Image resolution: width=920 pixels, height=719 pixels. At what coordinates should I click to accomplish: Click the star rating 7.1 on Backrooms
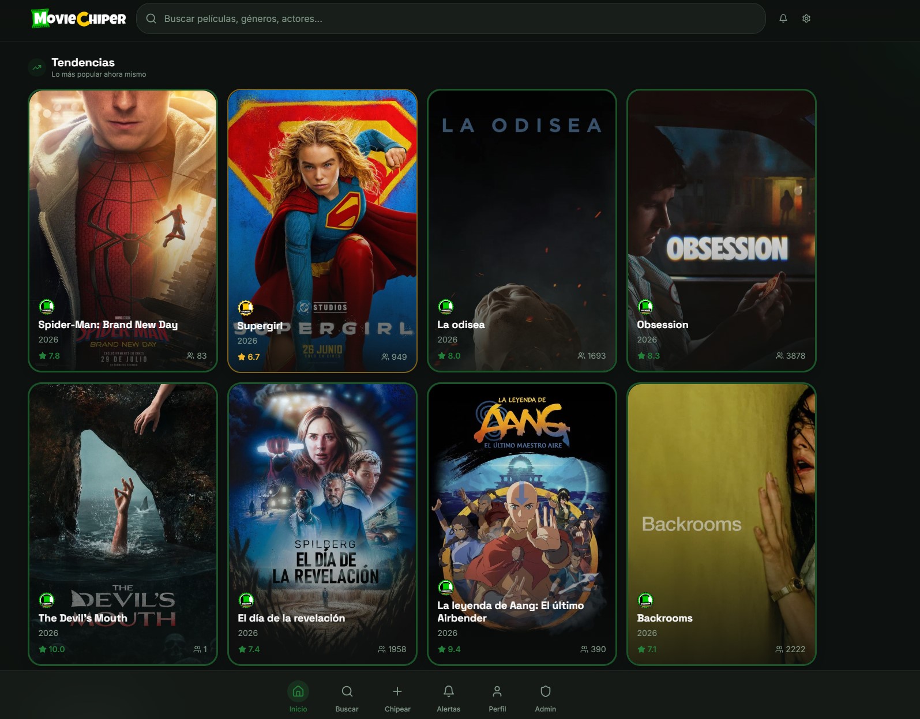tap(647, 649)
